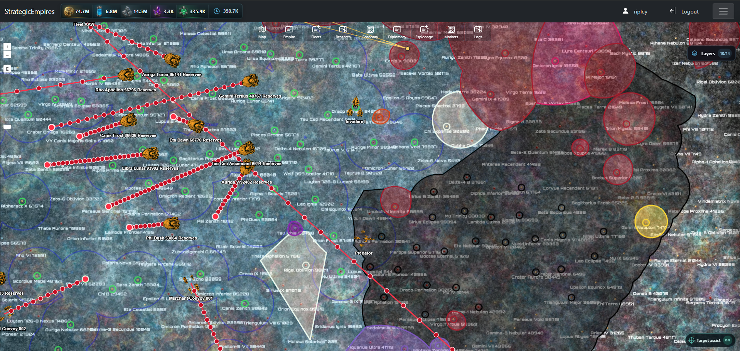740x351 pixels.
Task: Open the Markets panel
Action: [451, 32]
